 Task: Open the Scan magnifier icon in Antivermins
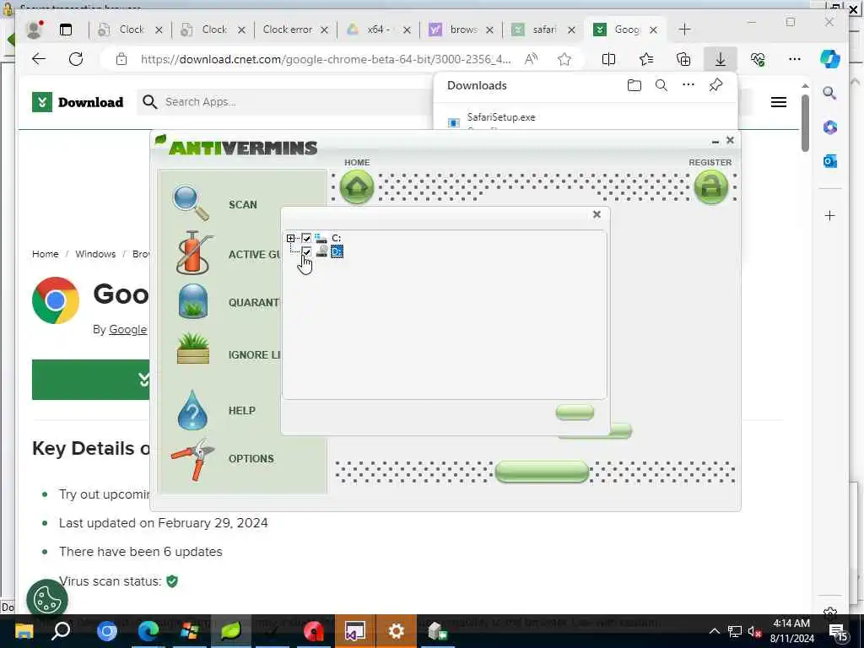[x=191, y=203]
